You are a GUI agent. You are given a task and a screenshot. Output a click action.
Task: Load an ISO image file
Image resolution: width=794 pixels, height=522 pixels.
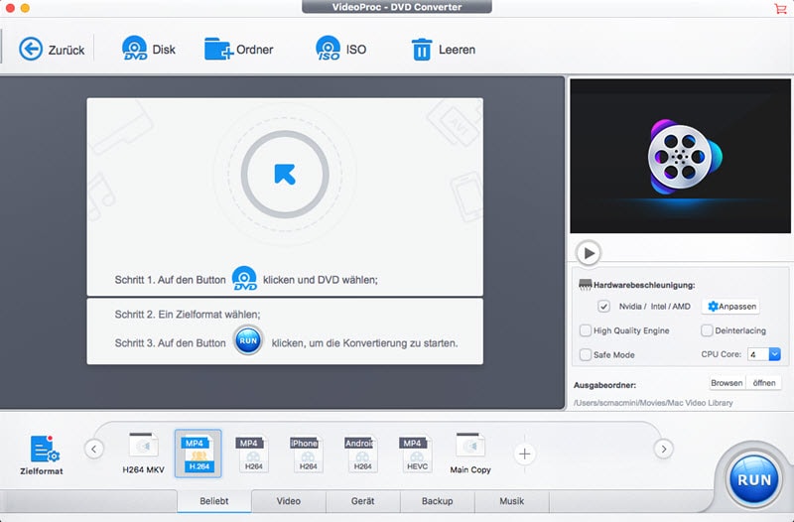point(328,49)
